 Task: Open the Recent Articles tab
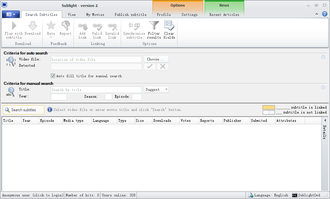[x=224, y=15]
